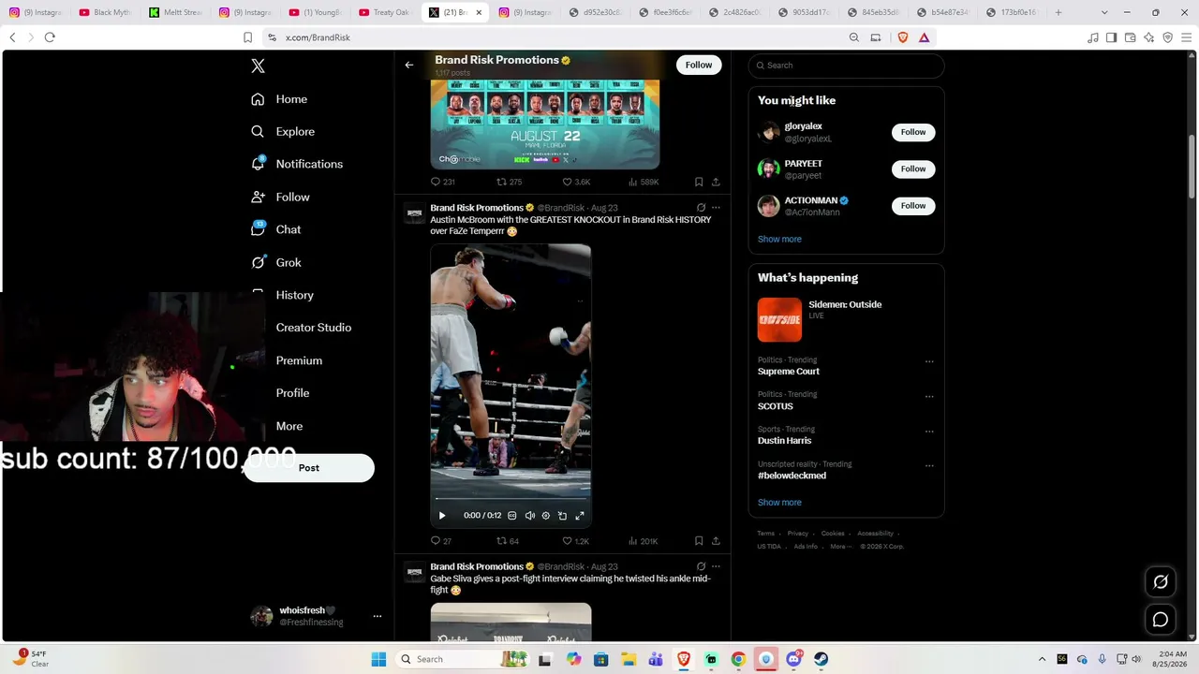This screenshot has height=674, width=1199.
Task: Open Chat in the X sidebar
Action: [275, 229]
